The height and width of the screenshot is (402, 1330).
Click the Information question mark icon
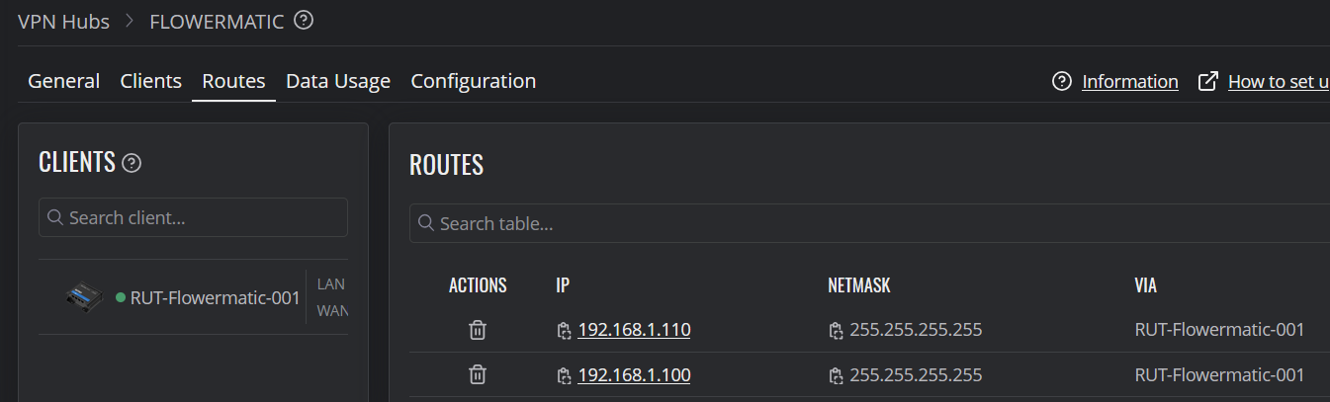[1062, 81]
